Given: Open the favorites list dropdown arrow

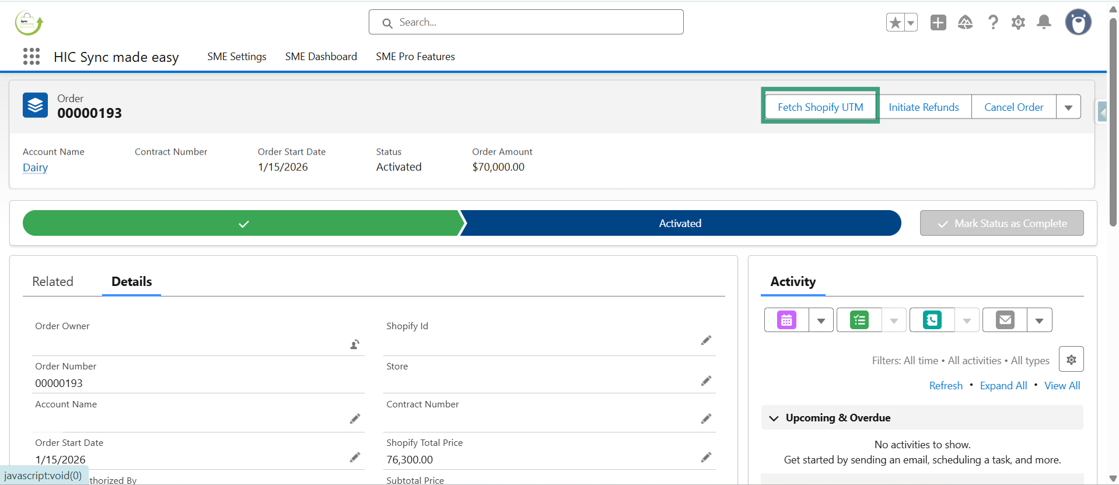Looking at the screenshot, I should 911,23.
